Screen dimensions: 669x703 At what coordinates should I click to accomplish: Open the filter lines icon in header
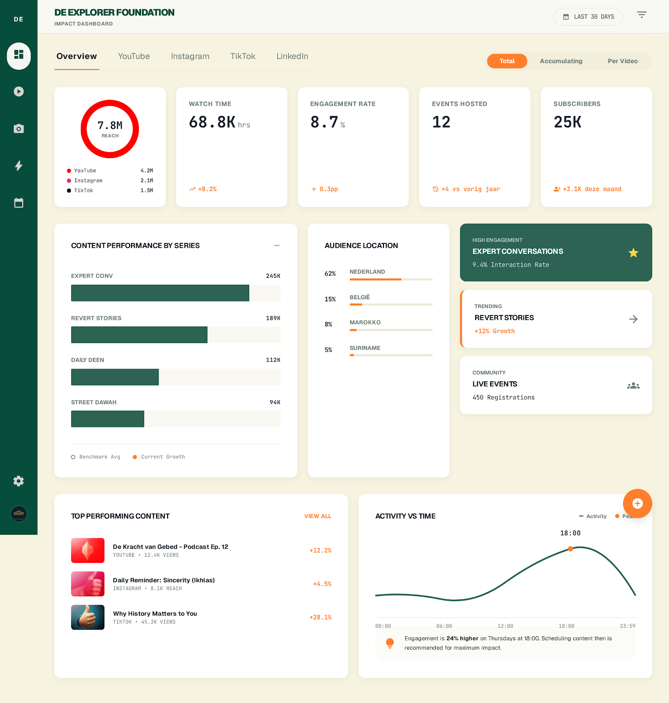pos(642,15)
